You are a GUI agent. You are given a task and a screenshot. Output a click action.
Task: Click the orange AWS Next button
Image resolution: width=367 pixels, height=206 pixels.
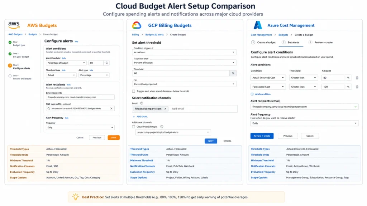[x=114, y=138]
